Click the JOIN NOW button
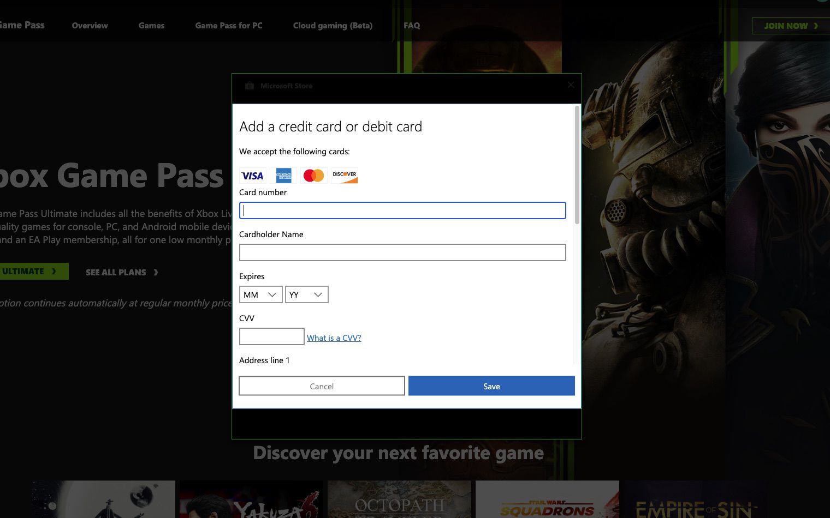Image resolution: width=830 pixels, height=518 pixels. tap(791, 26)
